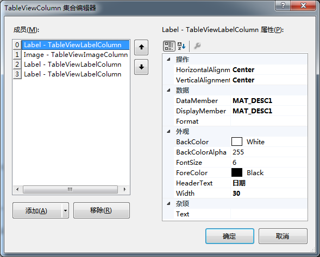Open the 添加 dropdown arrow
Screen dimensions: 320x257
(x=65, y=210)
